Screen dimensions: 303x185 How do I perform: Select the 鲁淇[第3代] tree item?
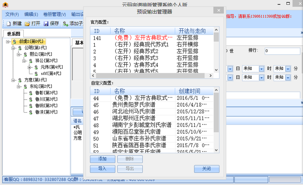pos(46,112)
